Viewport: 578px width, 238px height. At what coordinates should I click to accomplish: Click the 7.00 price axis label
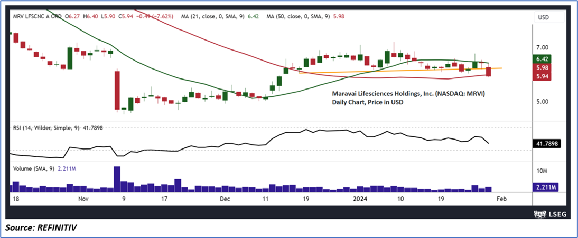click(x=543, y=47)
